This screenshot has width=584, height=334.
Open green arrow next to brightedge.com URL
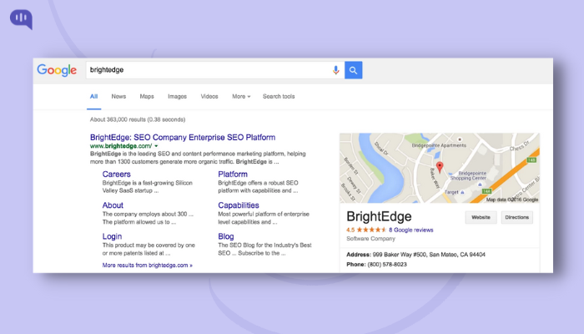[x=156, y=146]
